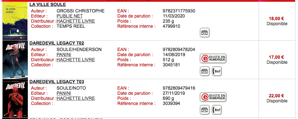
Task: Open the DAREDEVIL LEGACY T03 title link
Action: (x=57, y=82)
